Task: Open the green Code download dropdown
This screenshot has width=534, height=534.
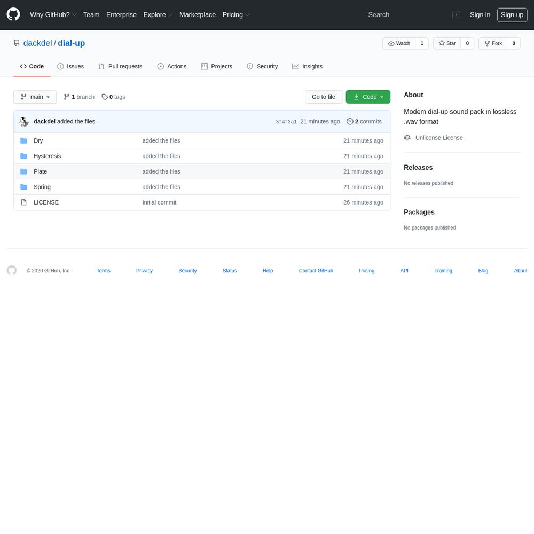Action: 368,97
